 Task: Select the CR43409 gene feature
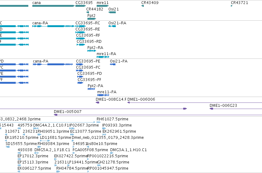(x=143, y=6)
